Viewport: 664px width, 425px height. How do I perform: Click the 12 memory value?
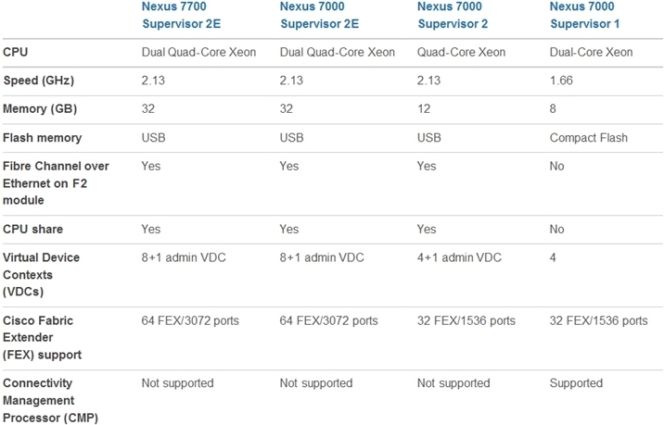[x=424, y=108]
